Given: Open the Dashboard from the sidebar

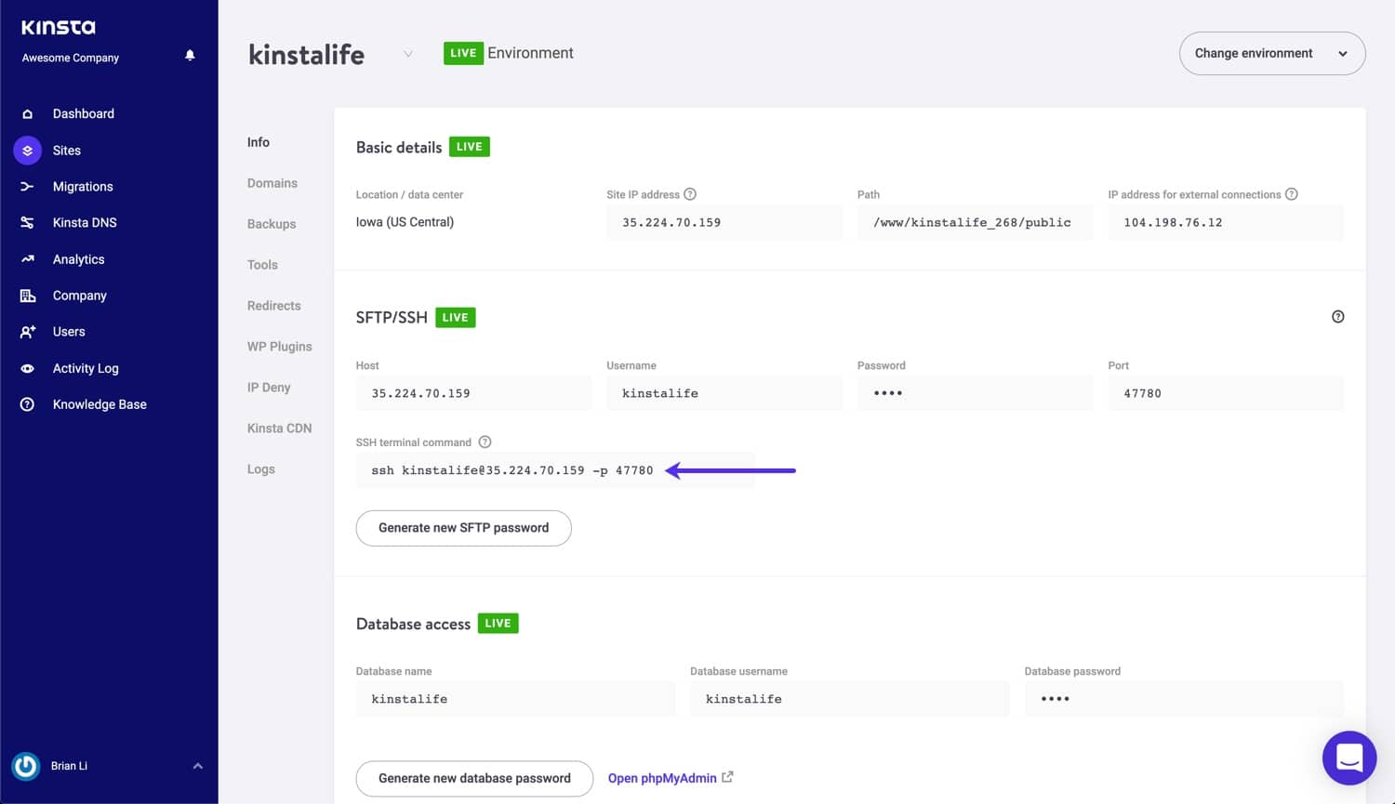Looking at the screenshot, I should pos(83,113).
